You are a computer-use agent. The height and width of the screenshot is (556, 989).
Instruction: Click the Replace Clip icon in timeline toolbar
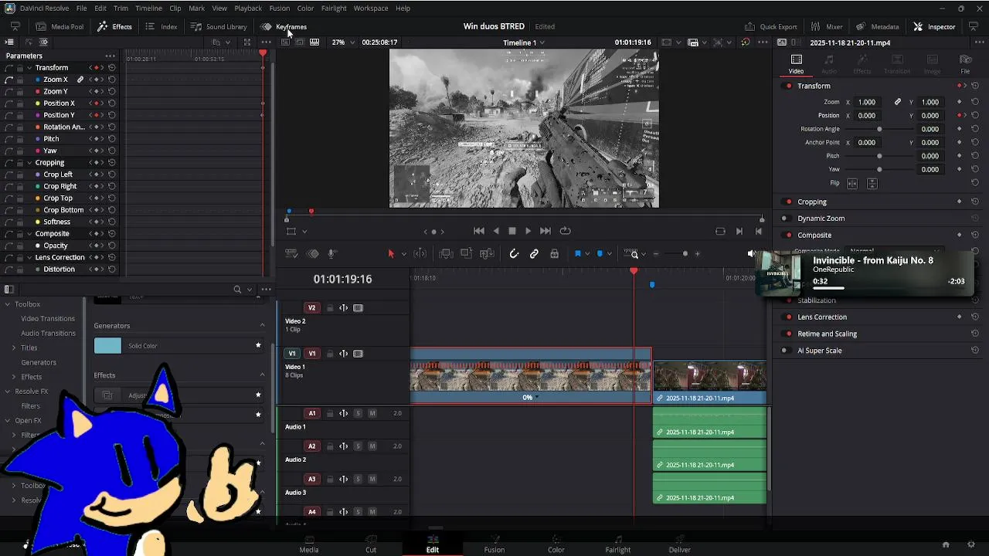(x=487, y=253)
